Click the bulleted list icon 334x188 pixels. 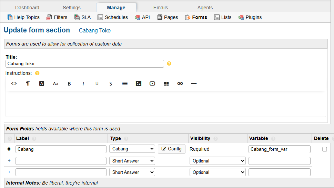125,83
